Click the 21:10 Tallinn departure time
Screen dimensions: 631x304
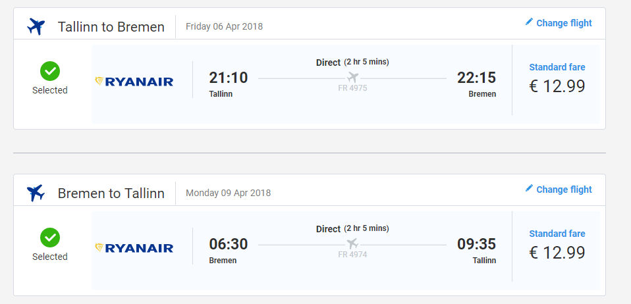click(x=228, y=78)
